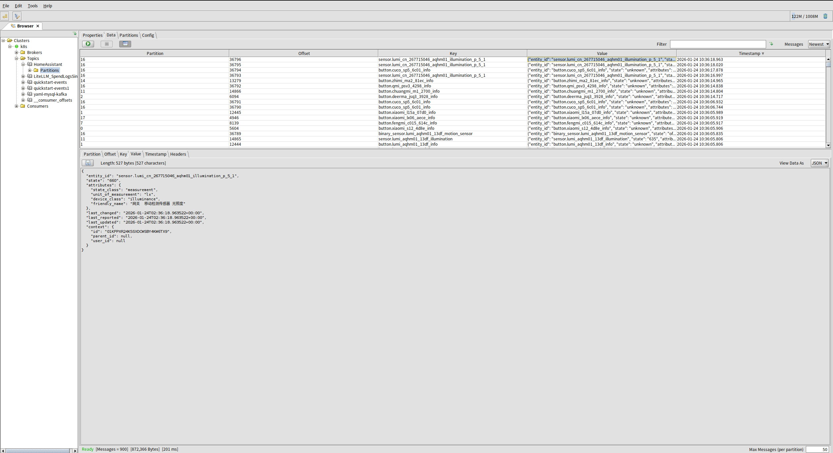Switch to the Config tab
The image size is (833, 453).
pos(148,35)
